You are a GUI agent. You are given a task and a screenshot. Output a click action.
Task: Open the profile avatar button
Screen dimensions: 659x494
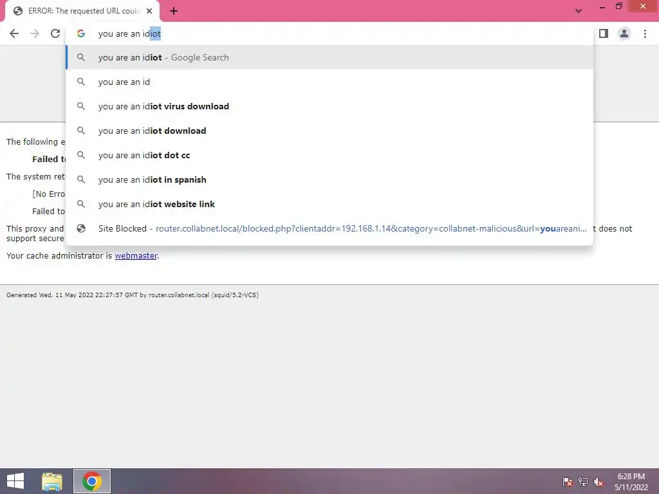click(624, 33)
